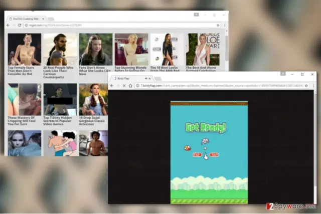321x214 pixels.
Task: Open profile icon in the Birdy Flap title bar
Action: (x=283, y=73)
